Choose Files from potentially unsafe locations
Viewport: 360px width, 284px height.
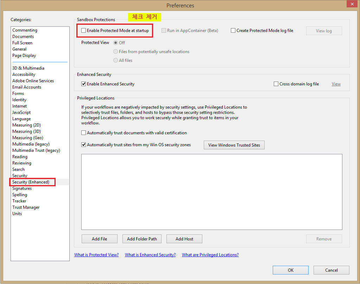[115, 51]
